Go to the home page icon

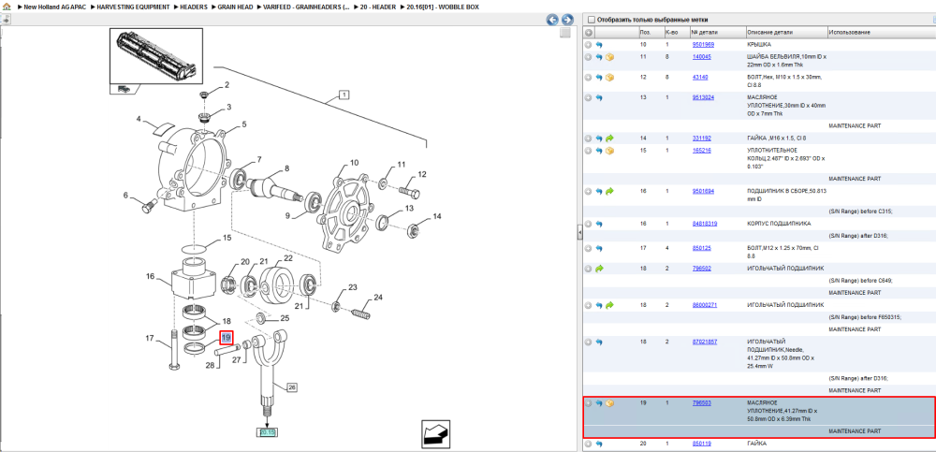(x=6, y=7)
